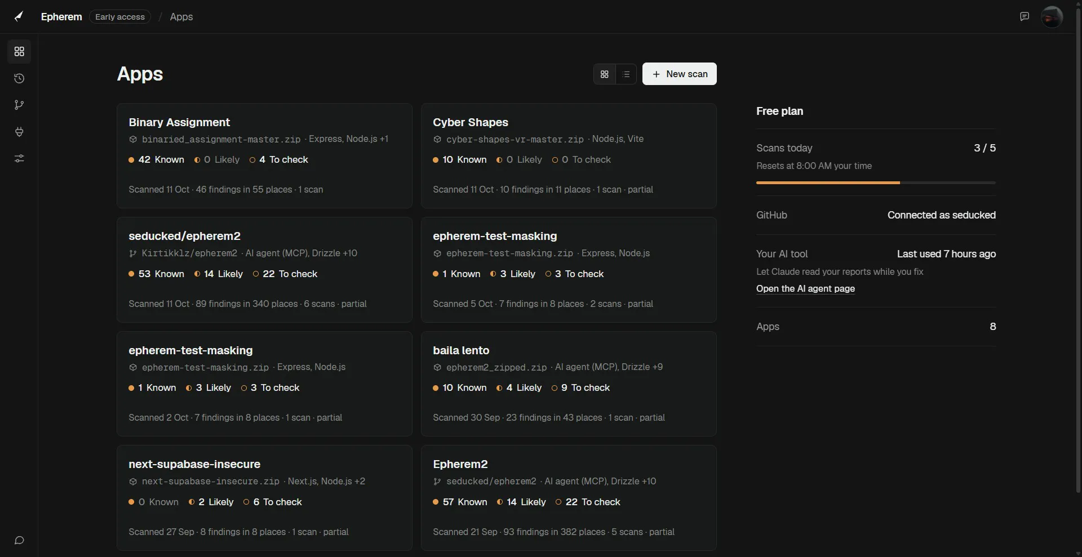Open the baila lento app card
The width and height of the screenshot is (1082, 557).
tap(569, 384)
